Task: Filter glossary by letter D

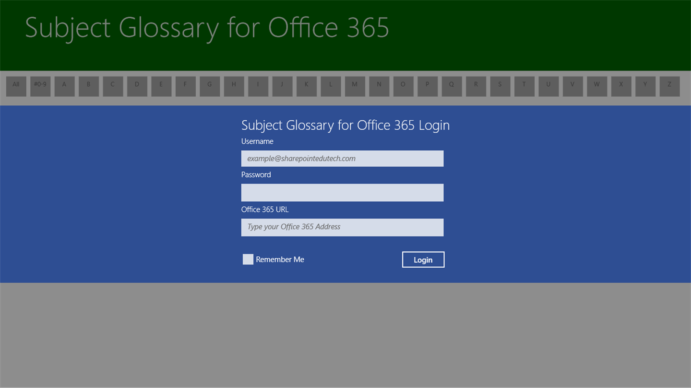Action: pos(137,86)
